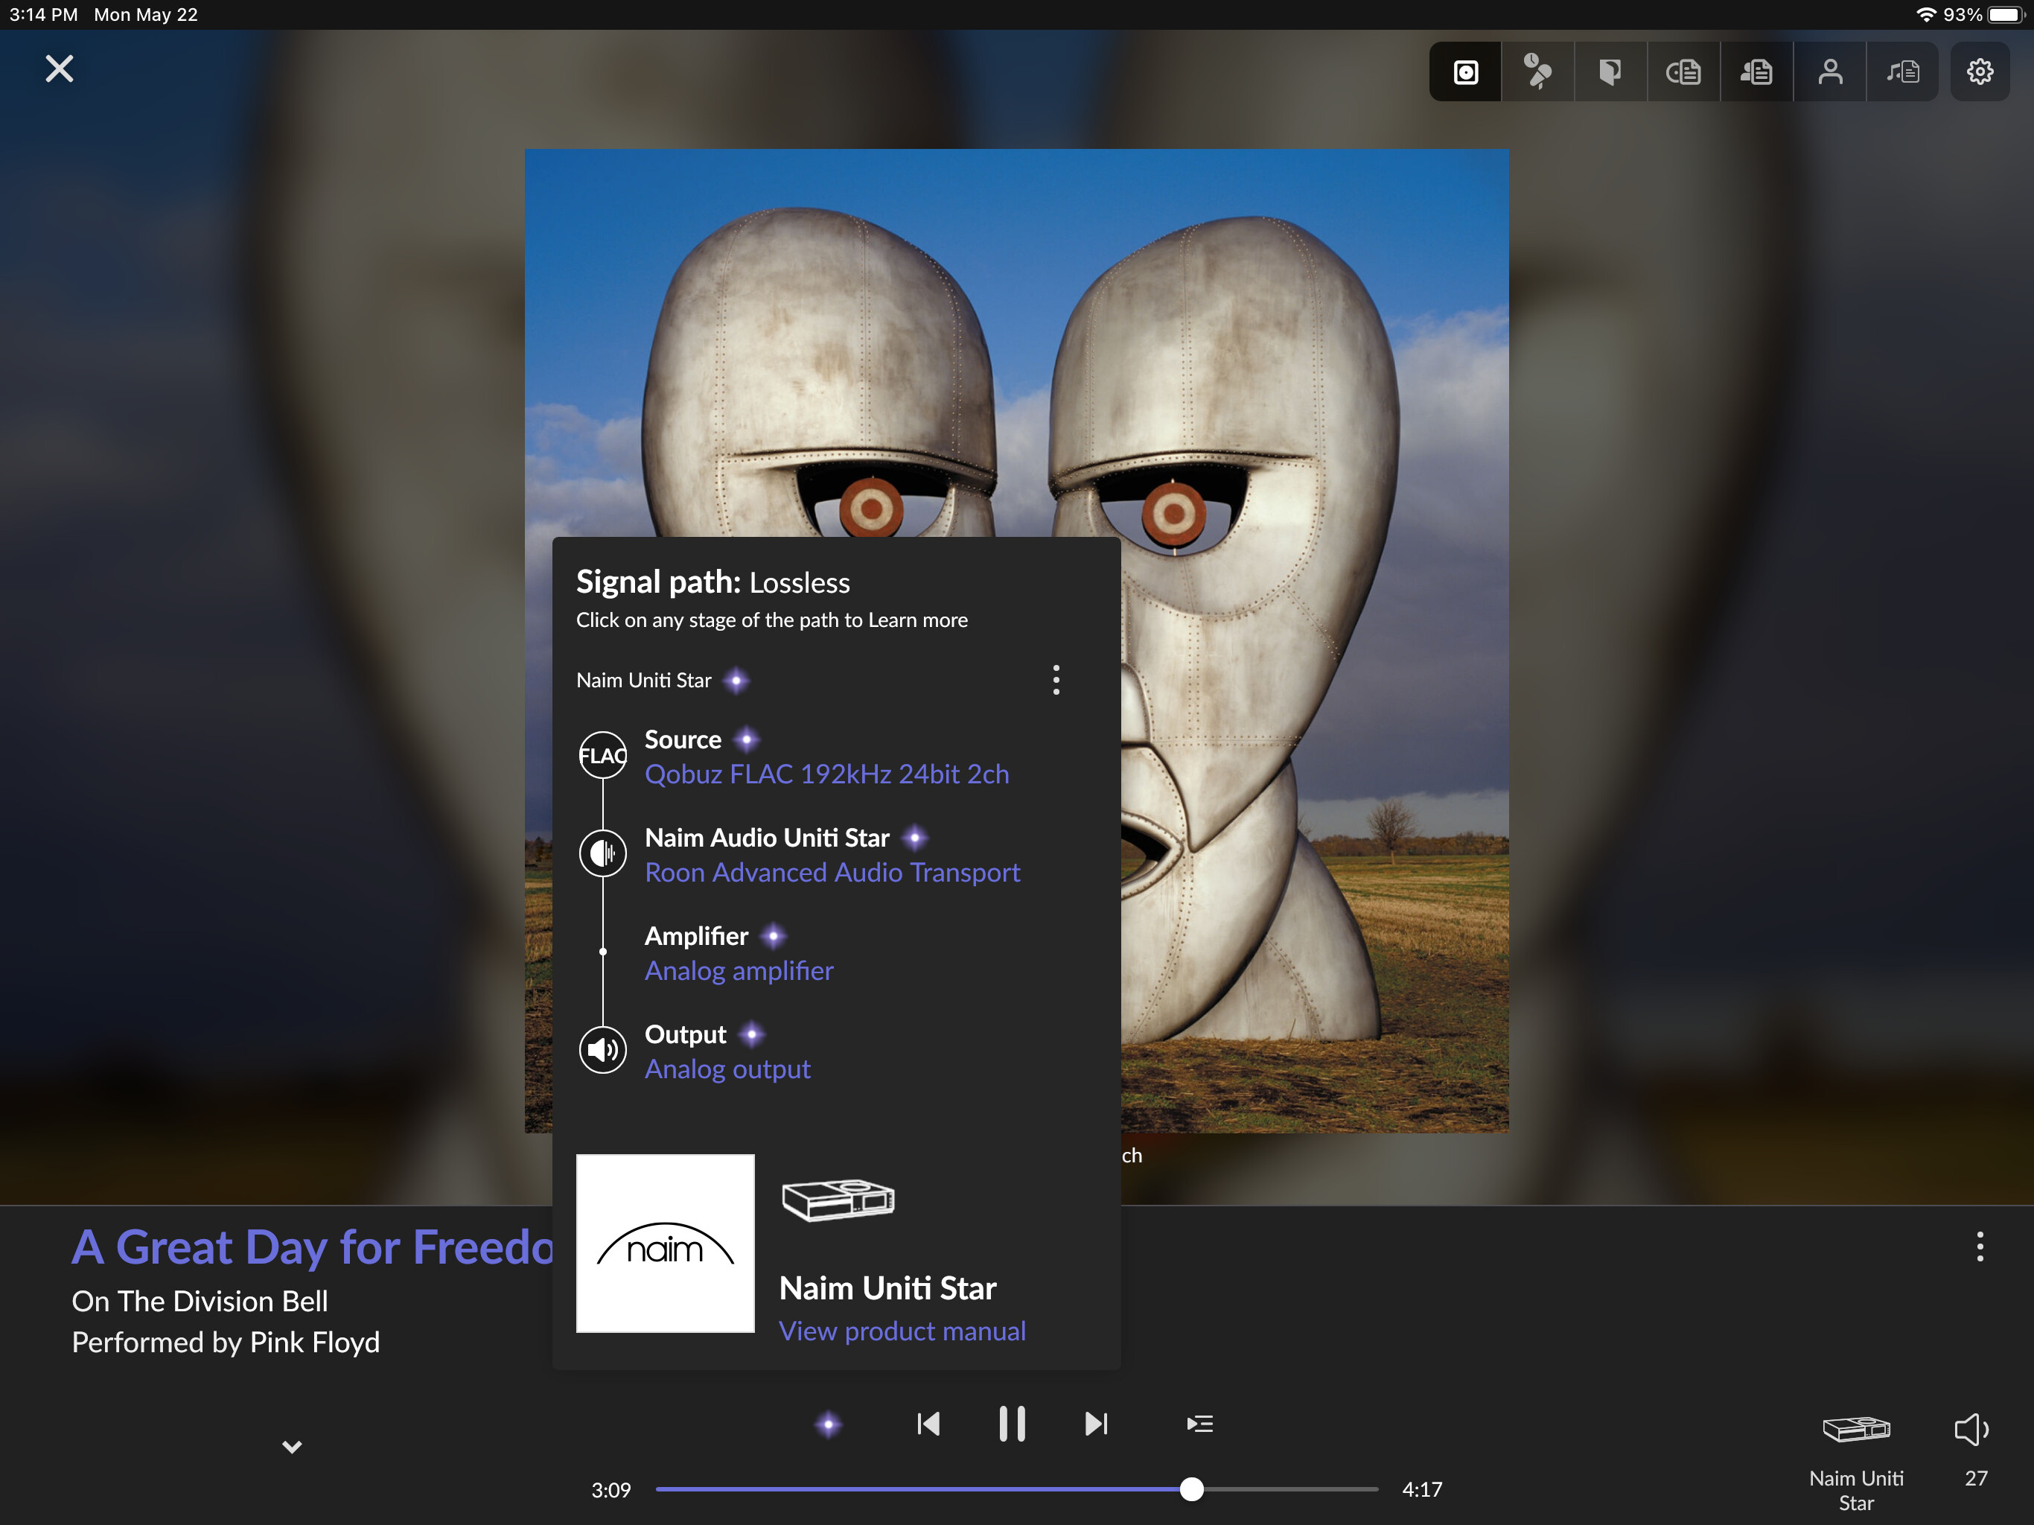Skip to next track
2034x1525 pixels.
tap(1096, 1424)
